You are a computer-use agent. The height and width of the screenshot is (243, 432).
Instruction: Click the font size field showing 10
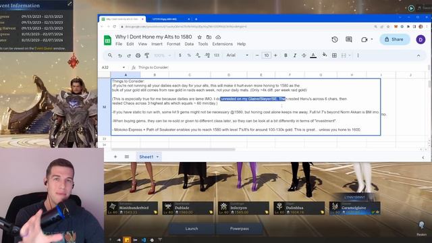coord(267,55)
